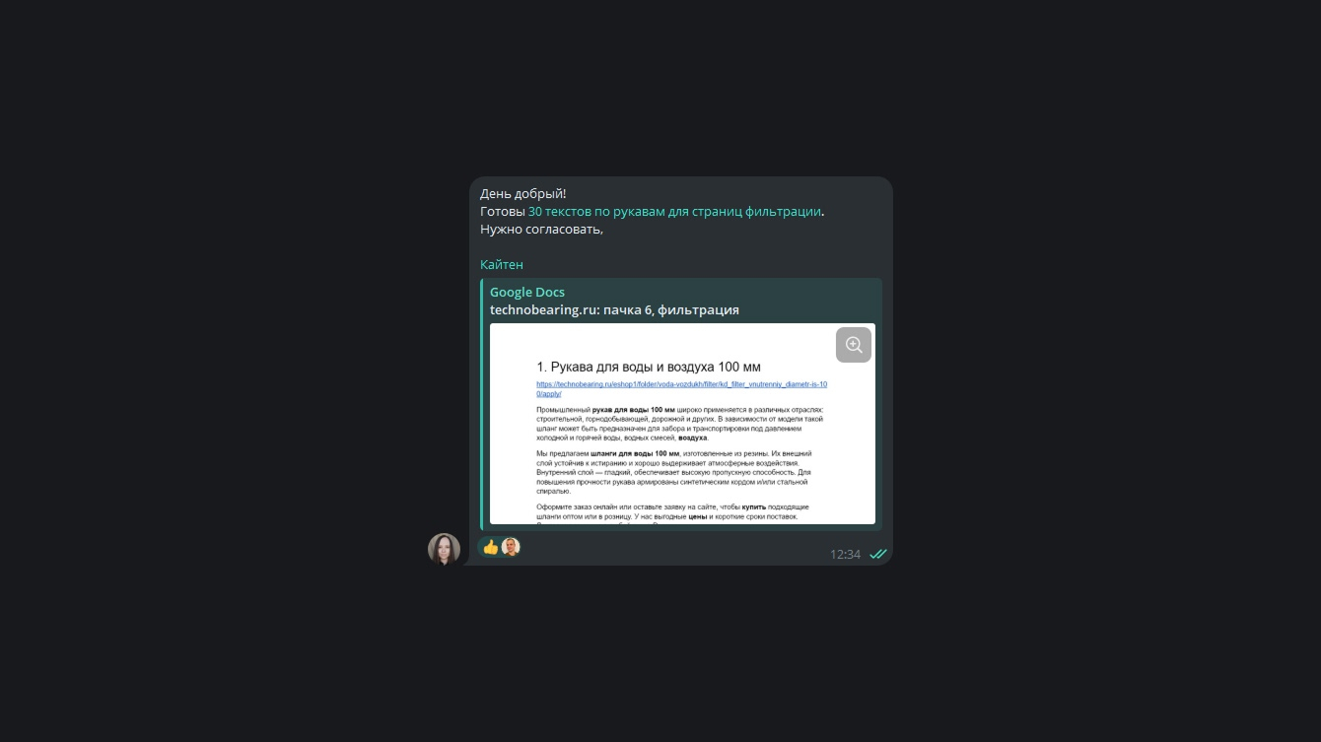This screenshot has height=742, width=1321.
Task: Click the small reactor avatar beside thumbs-up
Action: 511,547
